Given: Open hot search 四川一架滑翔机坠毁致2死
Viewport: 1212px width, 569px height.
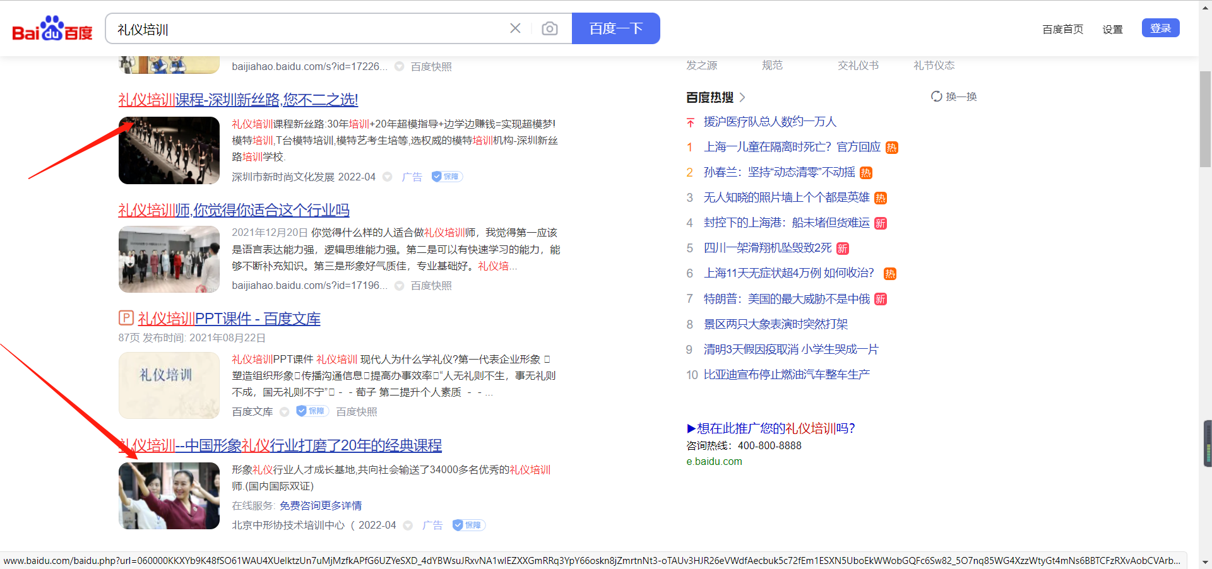Looking at the screenshot, I should 768,248.
